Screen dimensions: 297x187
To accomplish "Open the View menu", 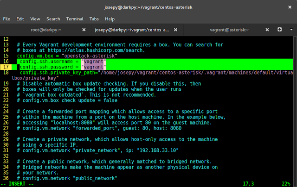I will click(35, 19).
